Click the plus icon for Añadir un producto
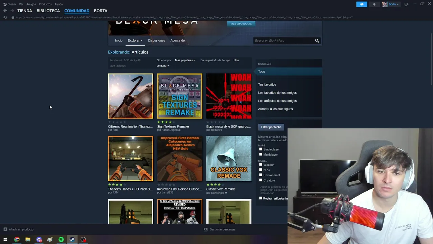Screen dimensions: 433x244 pyautogui.click(x=5, y=229)
